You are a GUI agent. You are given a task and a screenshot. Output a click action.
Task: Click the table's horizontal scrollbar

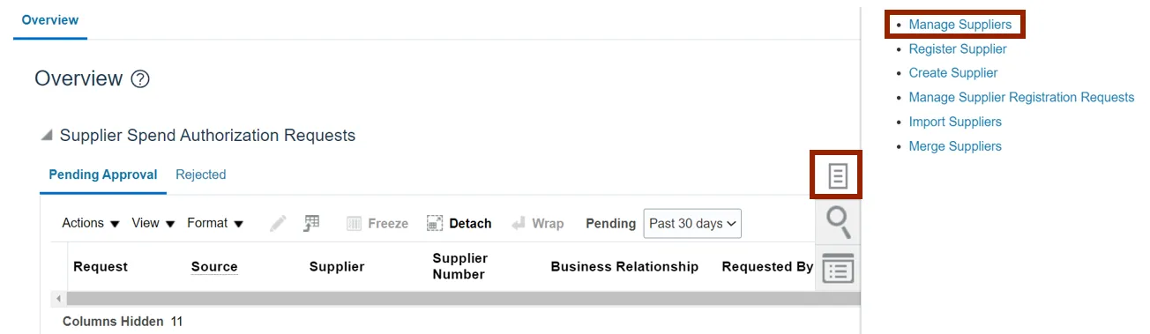(x=456, y=299)
